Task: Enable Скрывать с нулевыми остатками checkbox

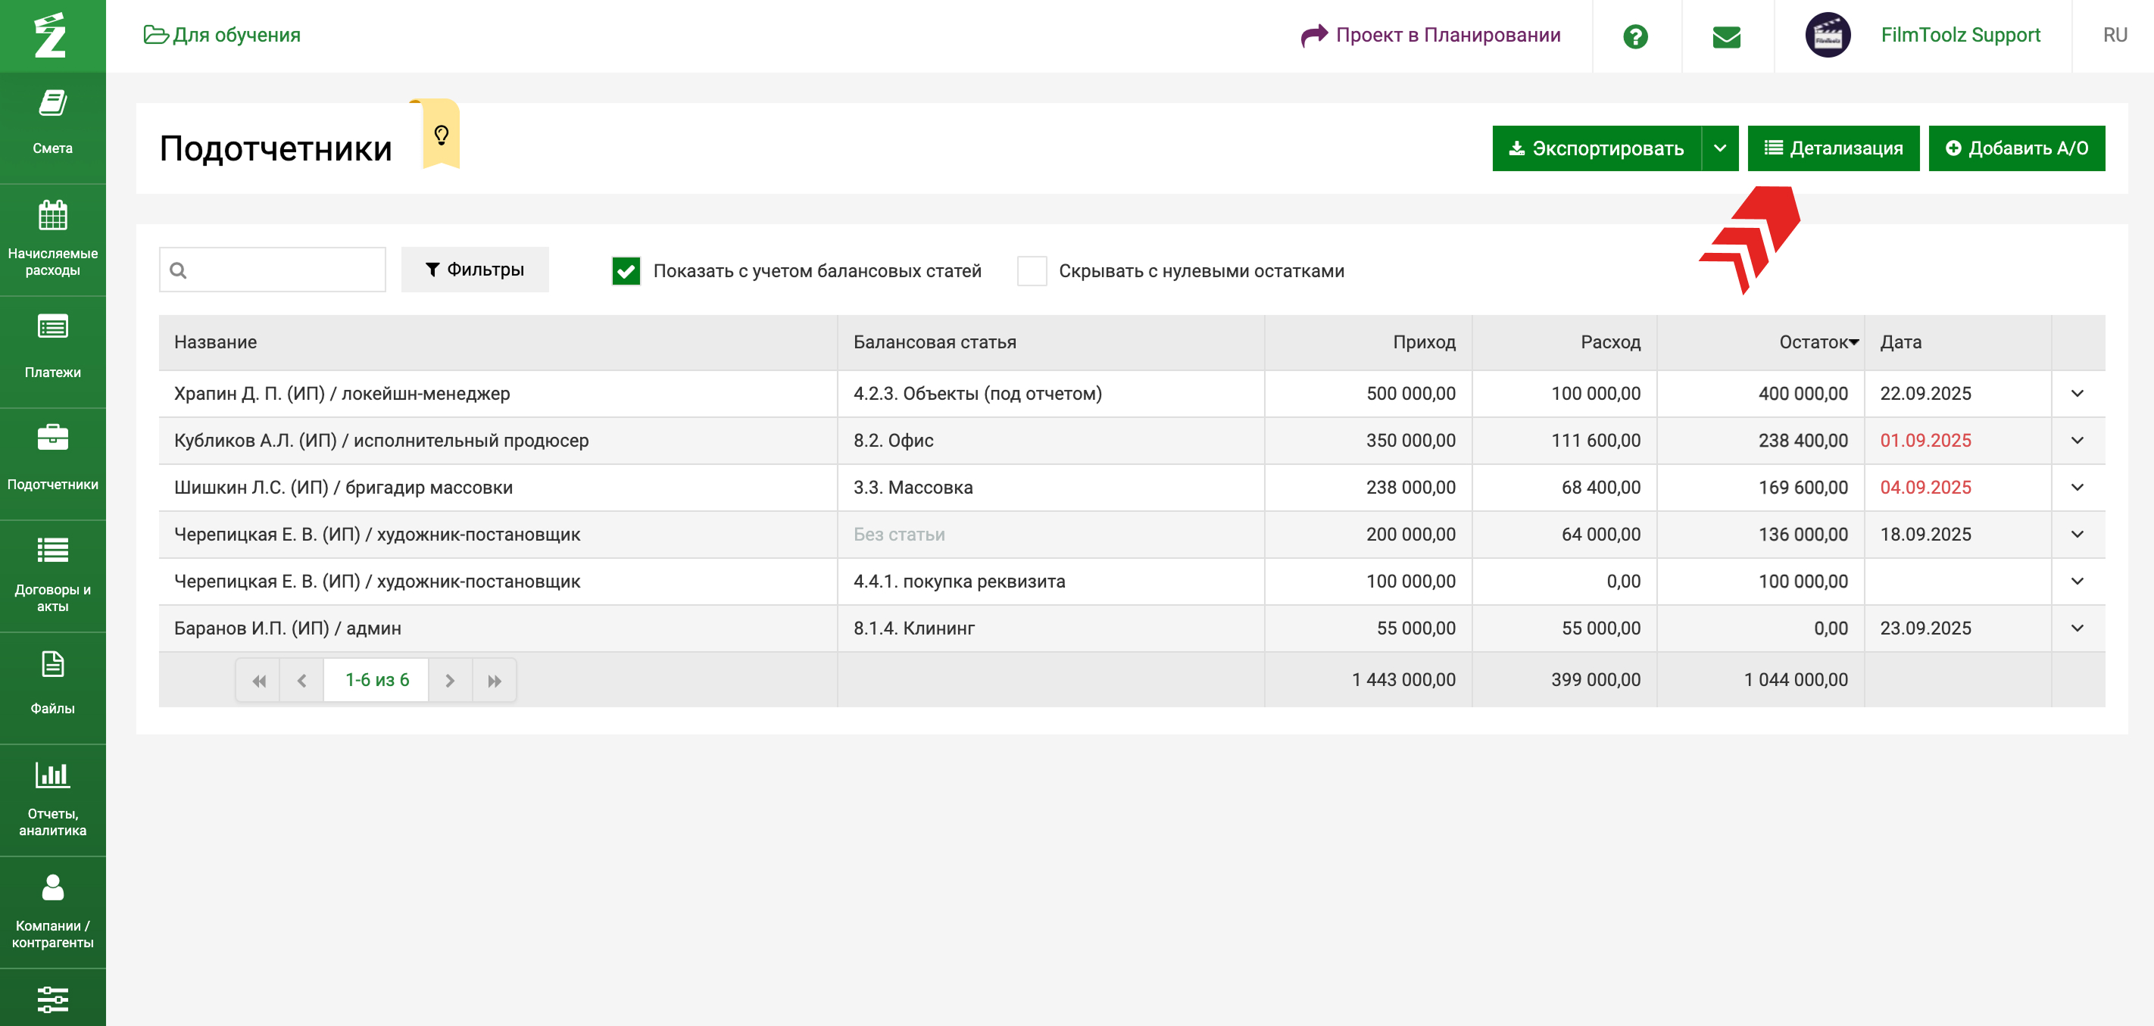Action: tap(1032, 271)
